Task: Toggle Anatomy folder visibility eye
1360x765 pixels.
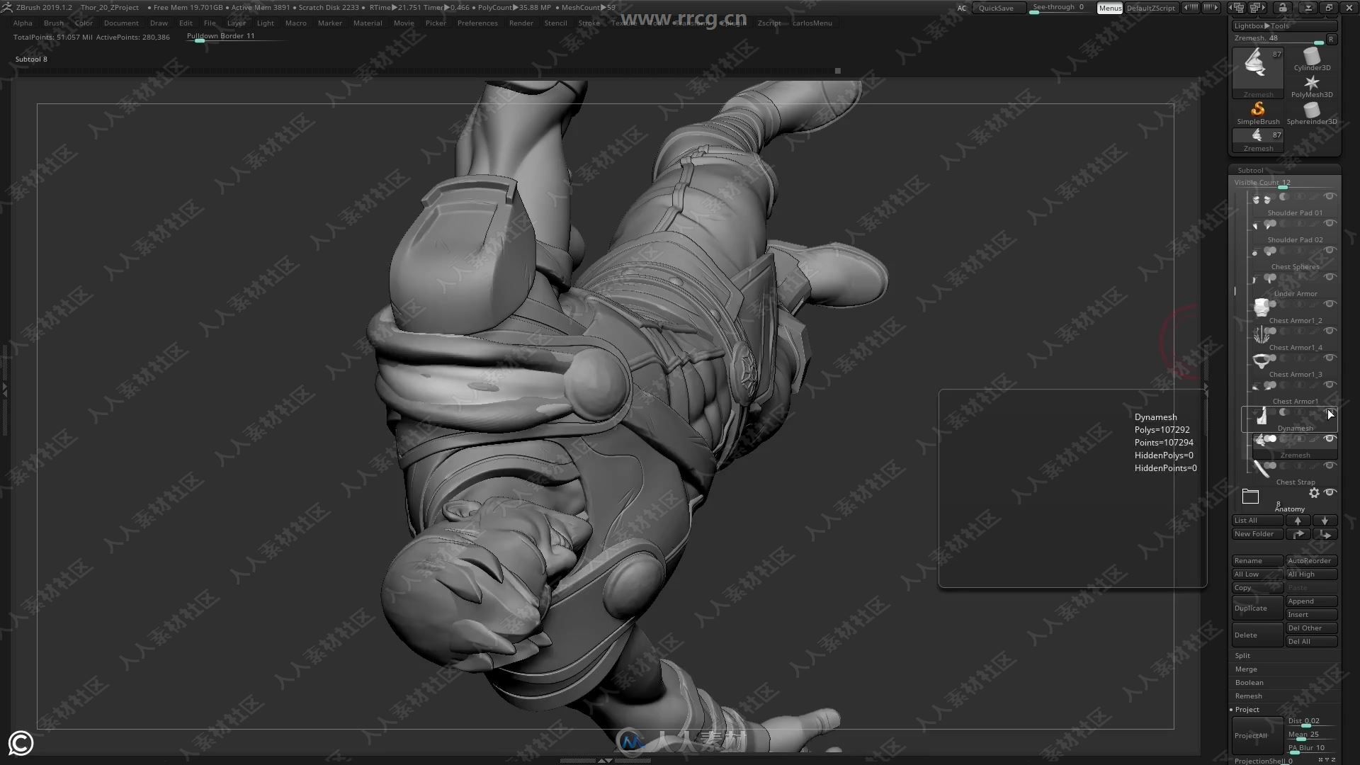Action: coord(1330,493)
